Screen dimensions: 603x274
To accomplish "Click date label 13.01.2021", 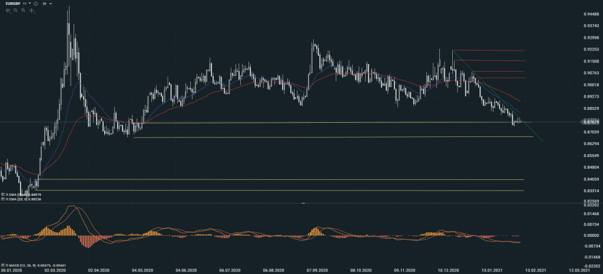I will [493, 270].
